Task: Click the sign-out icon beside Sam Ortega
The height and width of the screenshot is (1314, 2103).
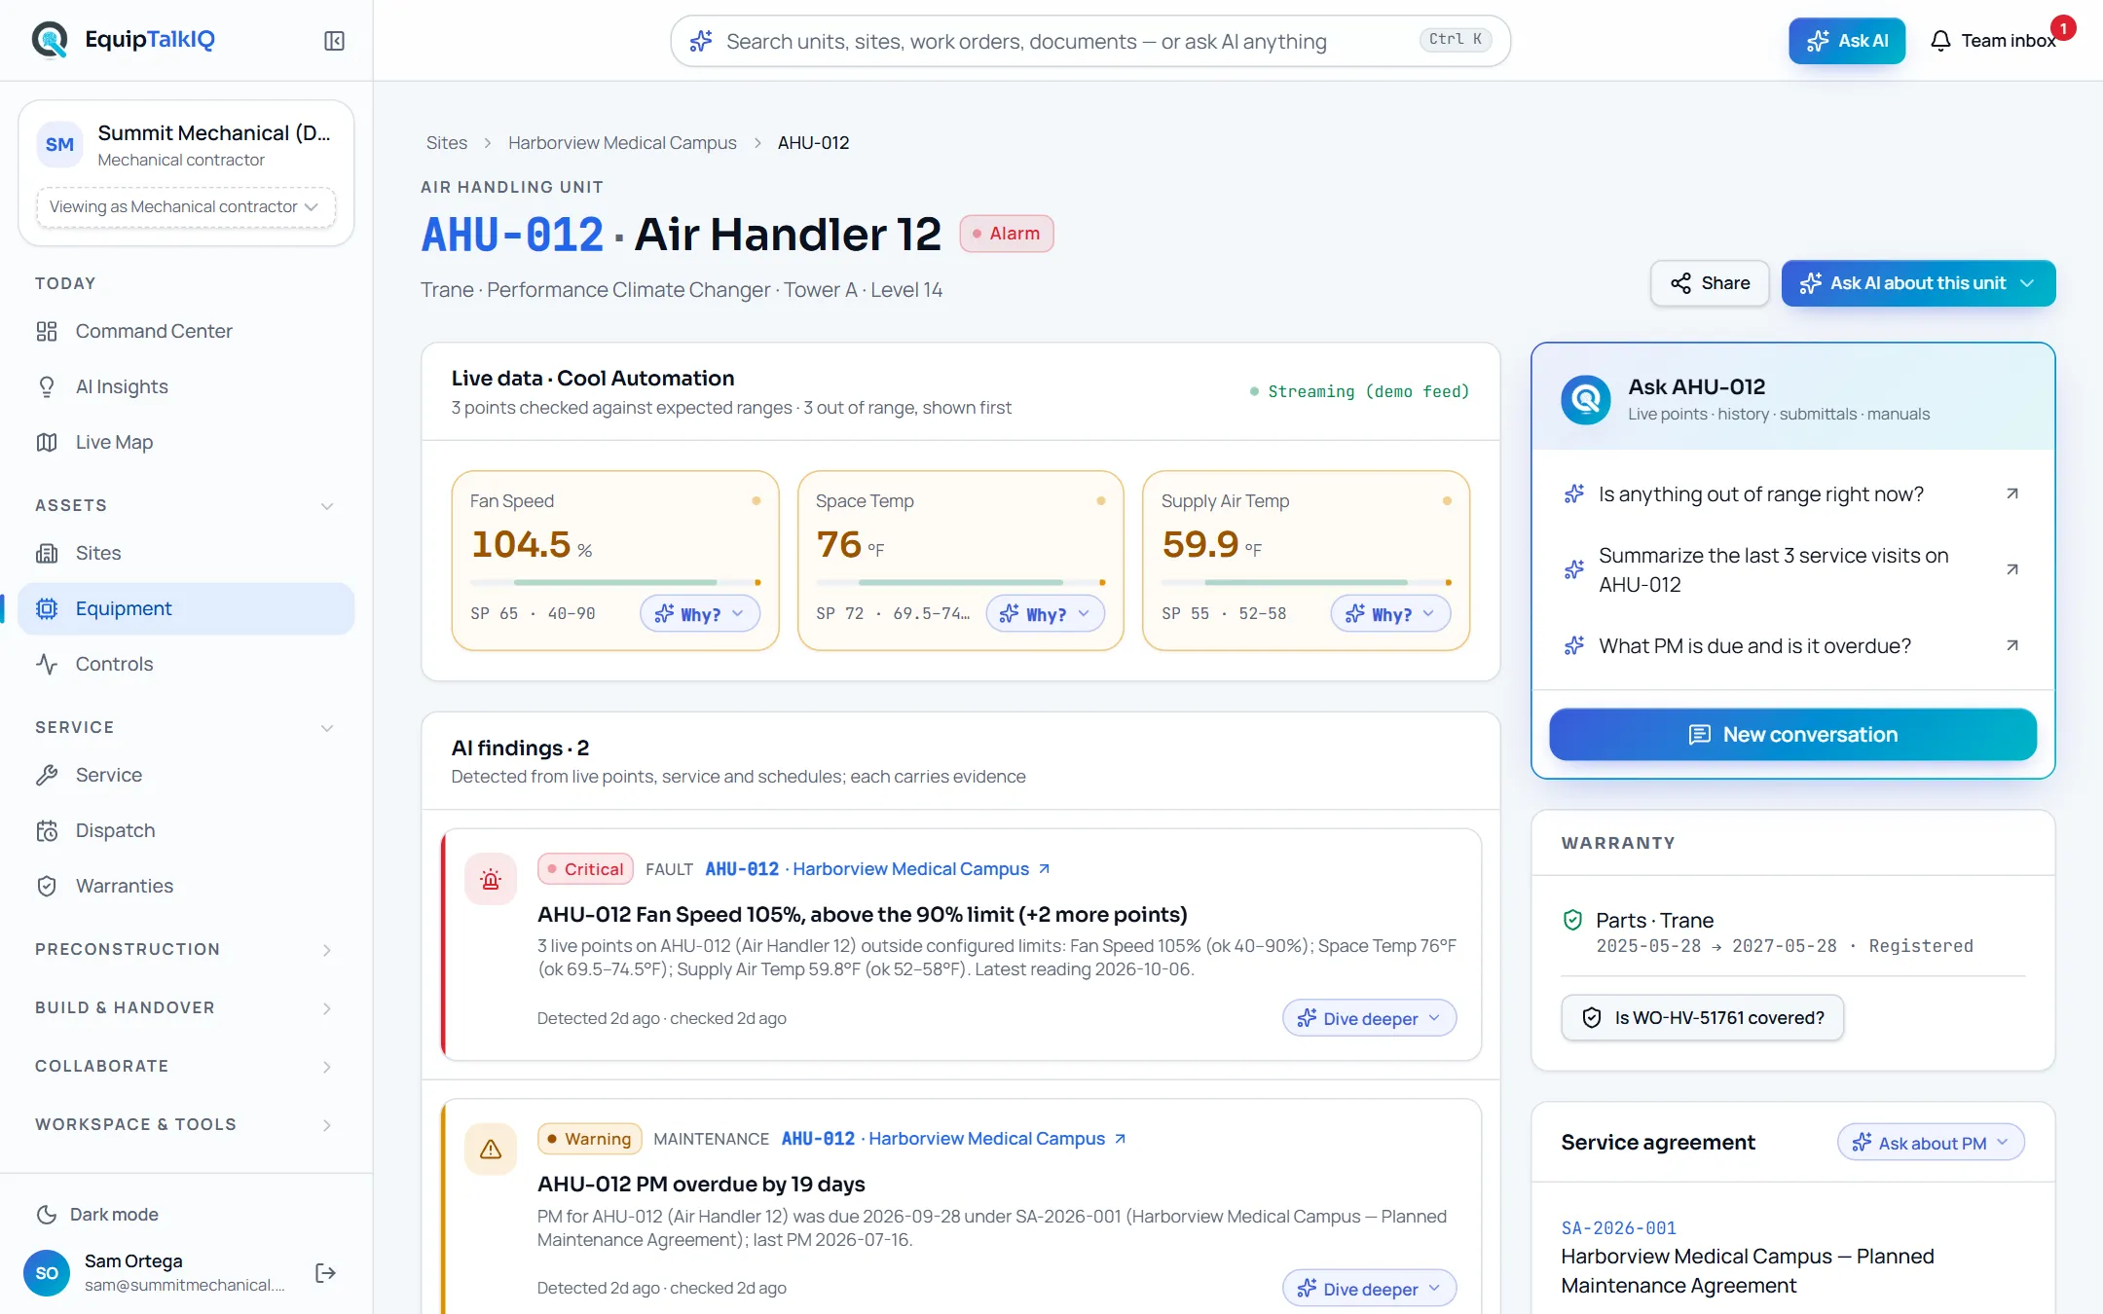Action: 325,1273
